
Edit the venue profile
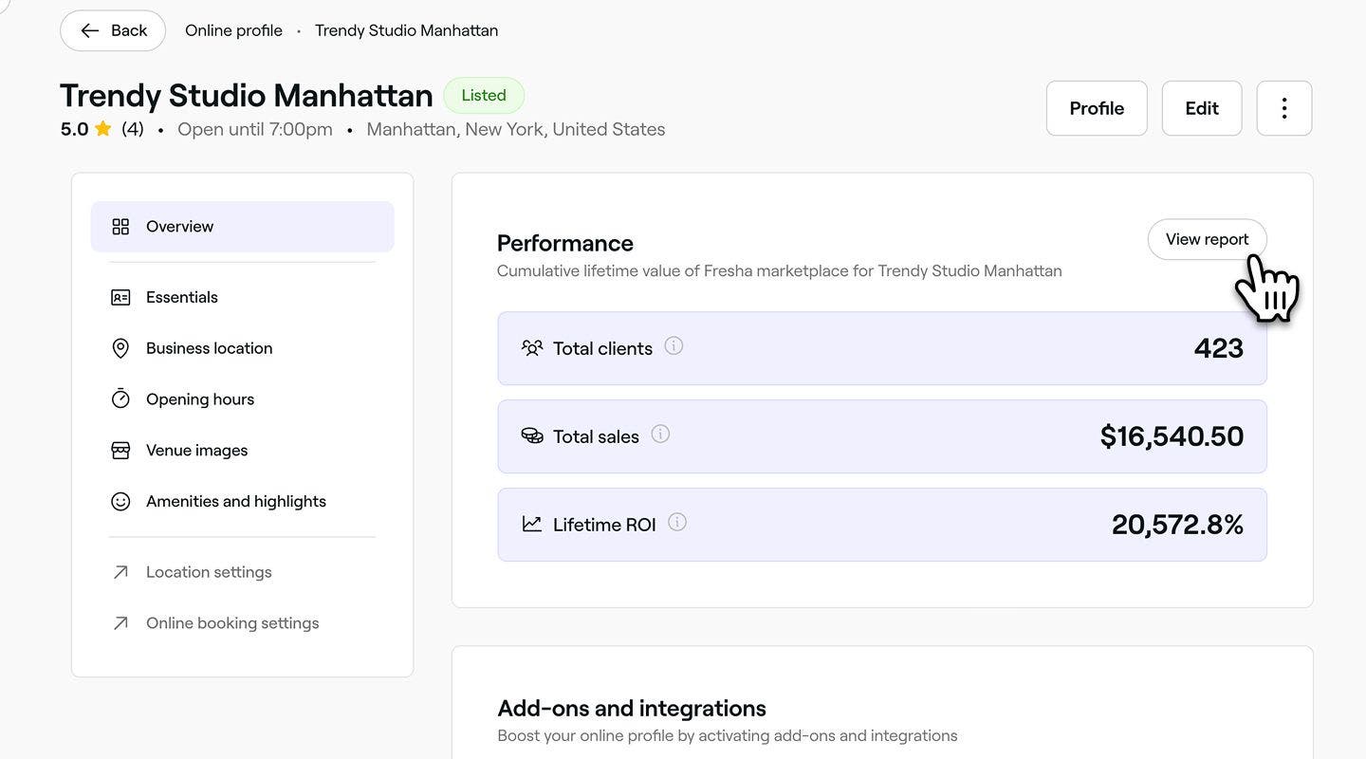point(1202,108)
